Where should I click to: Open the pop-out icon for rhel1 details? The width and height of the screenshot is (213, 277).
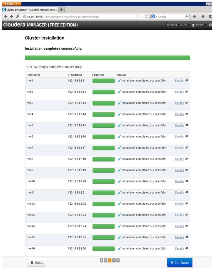click(187, 80)
